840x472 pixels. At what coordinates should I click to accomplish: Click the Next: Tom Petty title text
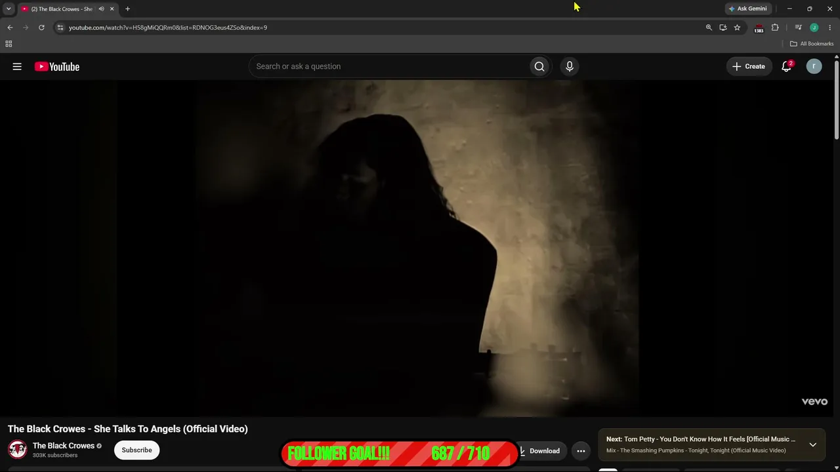click(701, 439)
